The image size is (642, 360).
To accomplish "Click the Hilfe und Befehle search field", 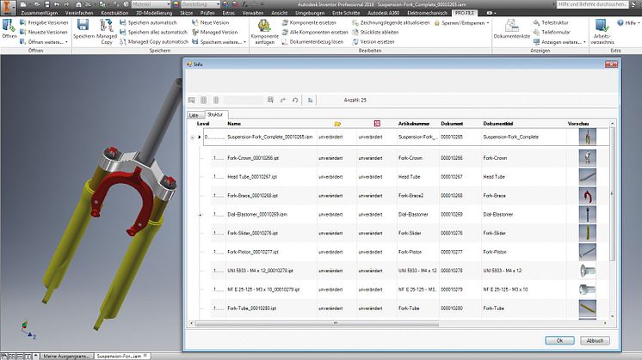I will coord(592,4).
